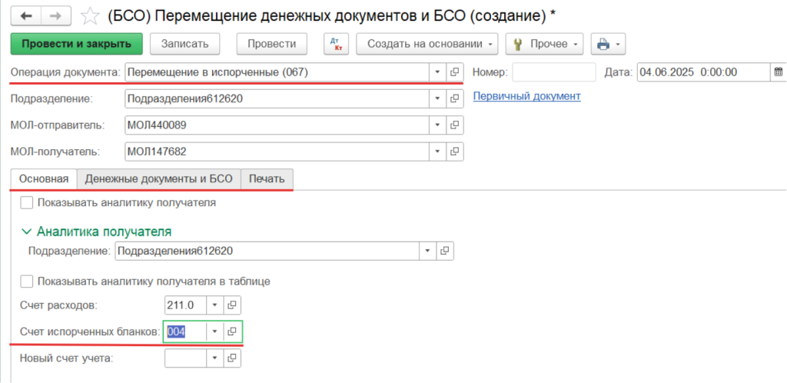Expand Счет расходов dropdown arrow

pos(215,305)
